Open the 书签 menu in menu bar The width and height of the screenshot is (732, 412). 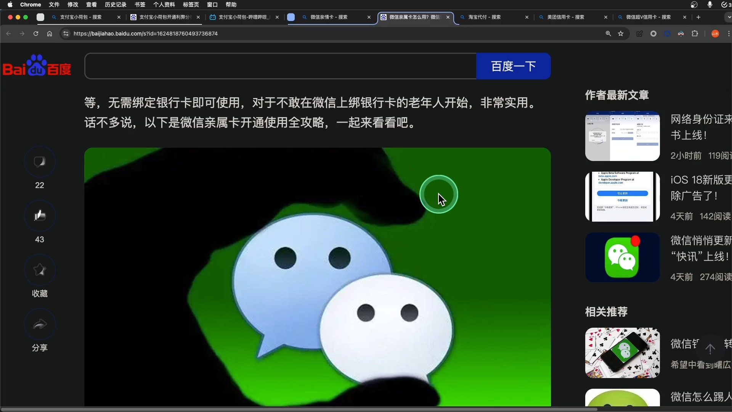[140, 5]
